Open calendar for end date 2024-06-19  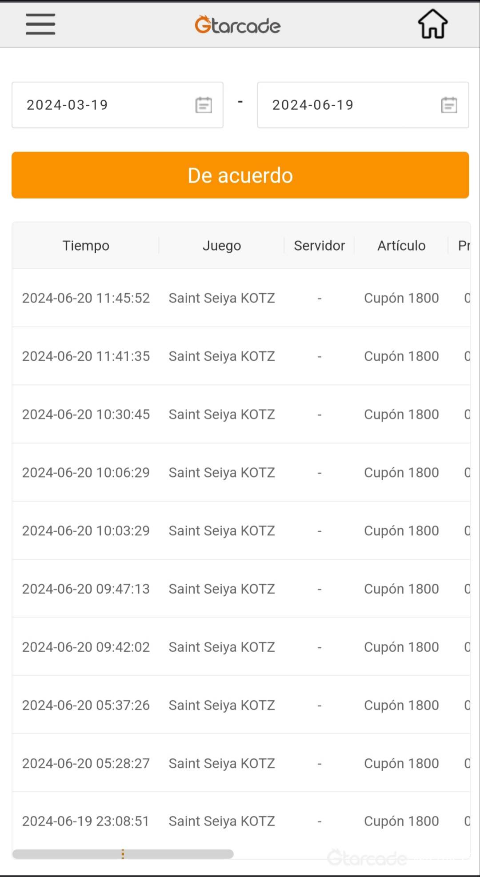click(449, 105)
